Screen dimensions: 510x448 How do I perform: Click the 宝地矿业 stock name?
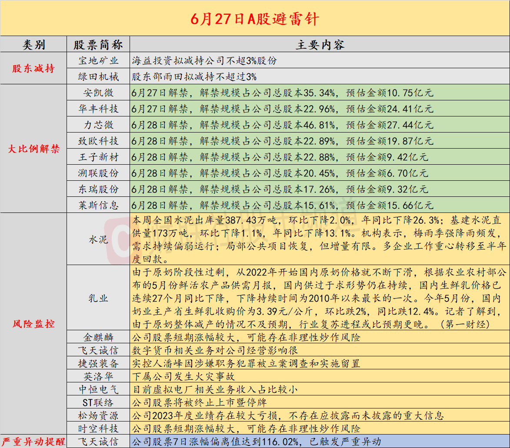coord(98,61)
